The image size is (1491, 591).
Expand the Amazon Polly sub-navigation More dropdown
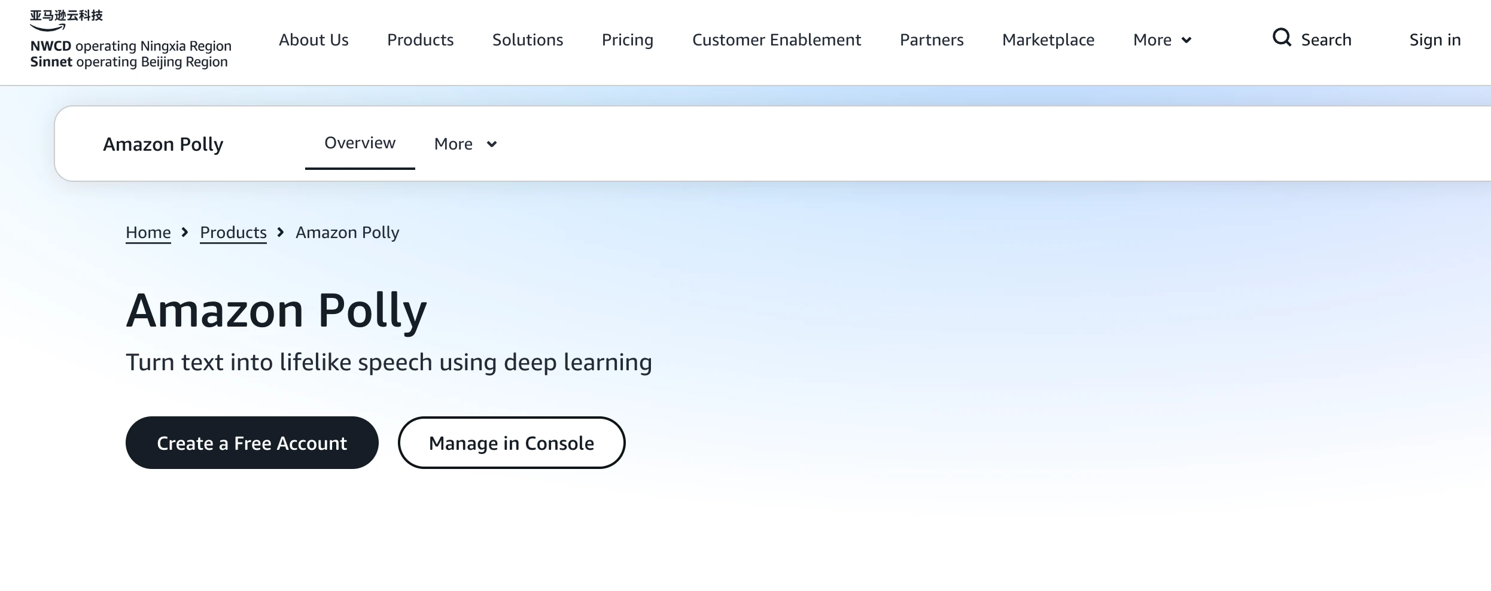[465, 144]
